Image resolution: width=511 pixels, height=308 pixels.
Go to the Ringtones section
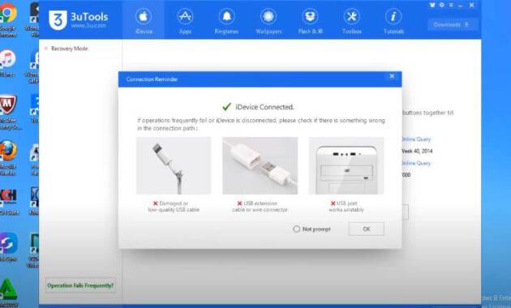226,21
